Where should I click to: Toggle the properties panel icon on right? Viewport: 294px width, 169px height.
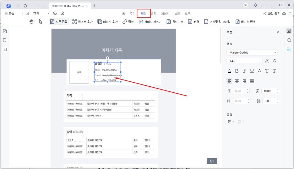coord(289,31)
